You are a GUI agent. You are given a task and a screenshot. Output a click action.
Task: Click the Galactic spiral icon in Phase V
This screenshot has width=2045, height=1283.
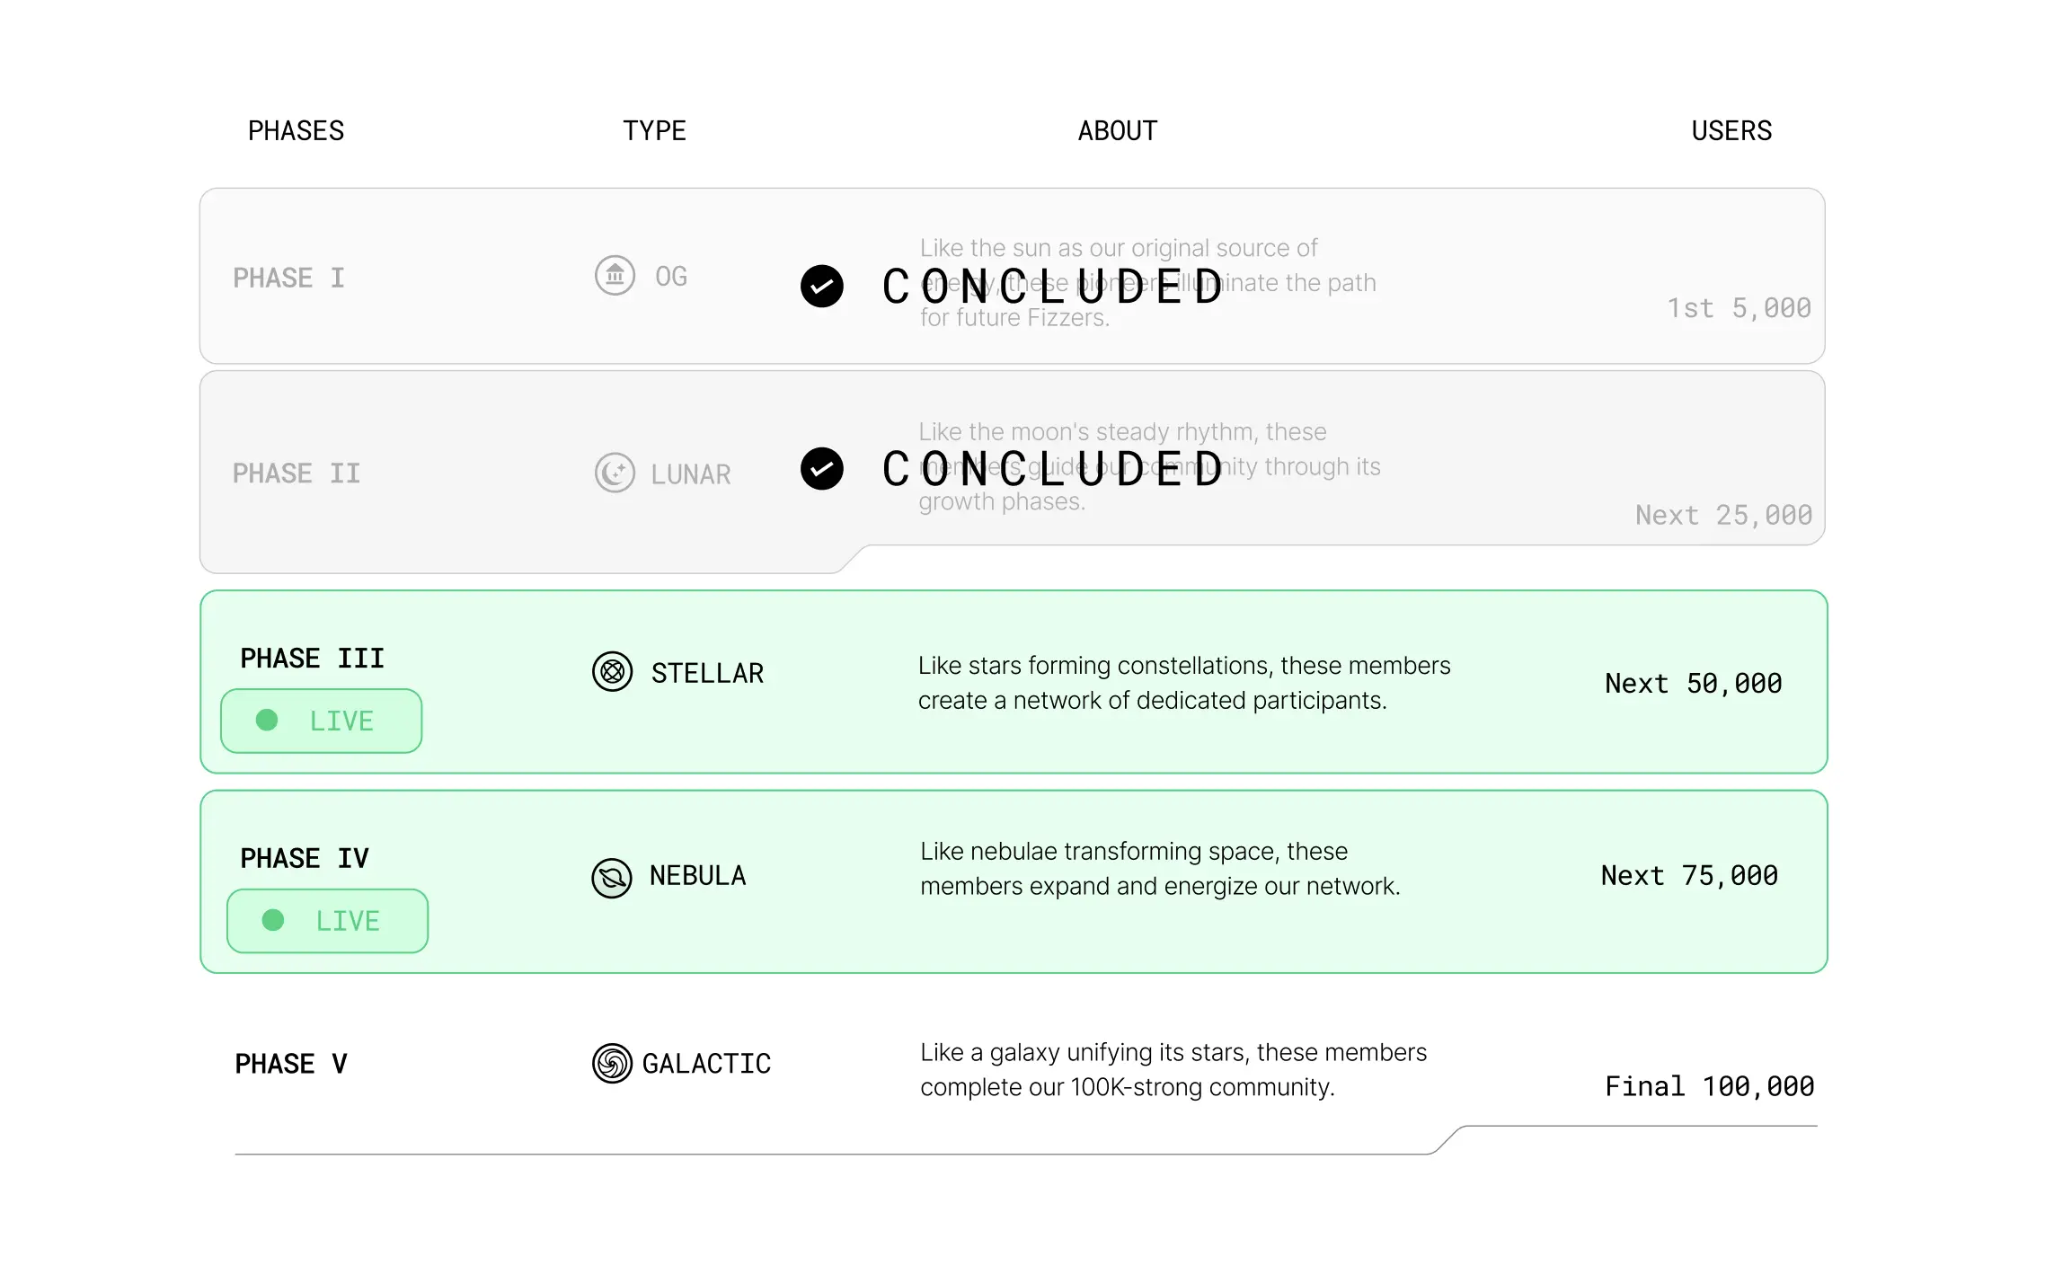tap(613, 1064)
